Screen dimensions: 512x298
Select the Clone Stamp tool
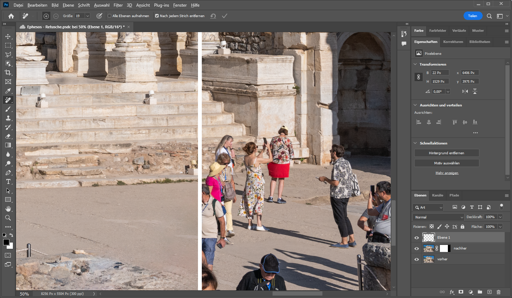[8, 118]
